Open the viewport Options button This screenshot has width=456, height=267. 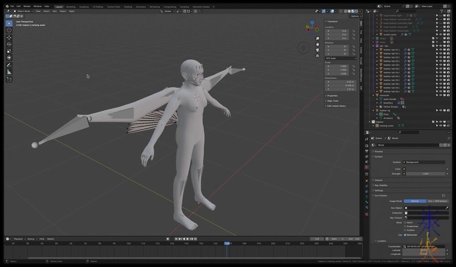pos(355,16)
